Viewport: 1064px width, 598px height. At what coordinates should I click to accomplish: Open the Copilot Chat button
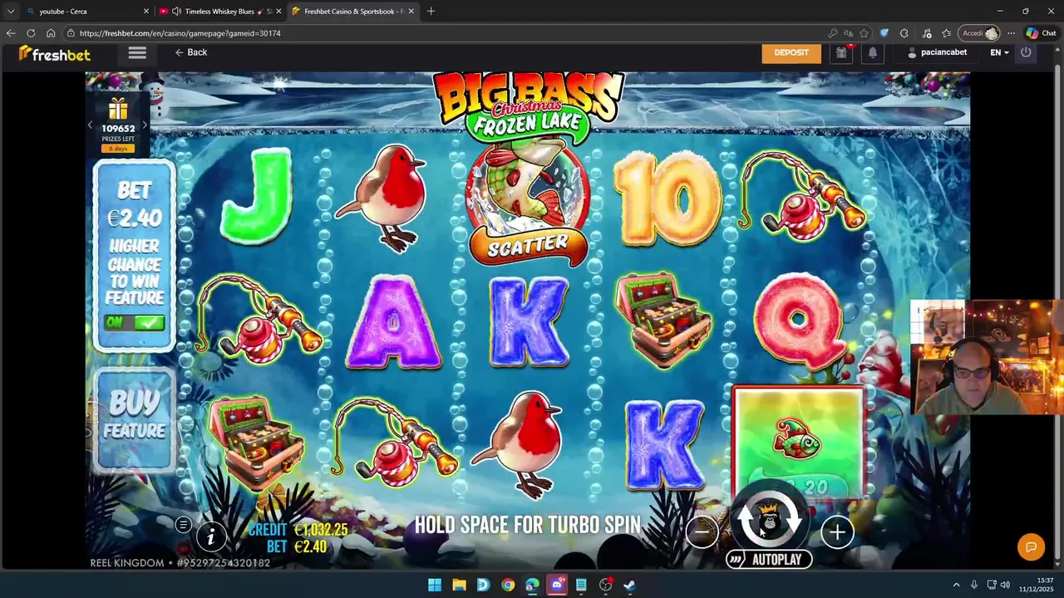1042,33
